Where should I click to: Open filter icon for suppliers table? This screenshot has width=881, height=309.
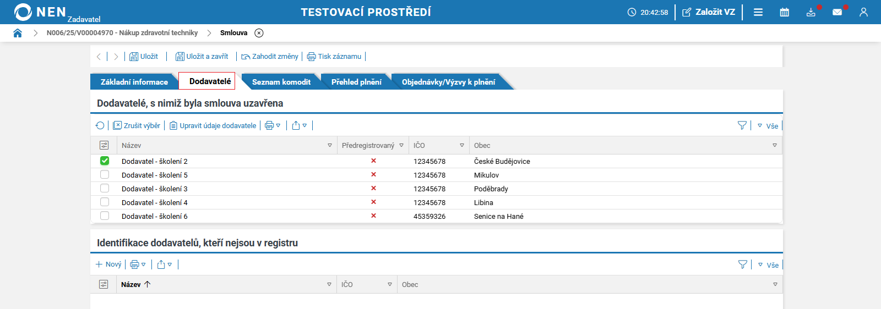pos(742,125)
